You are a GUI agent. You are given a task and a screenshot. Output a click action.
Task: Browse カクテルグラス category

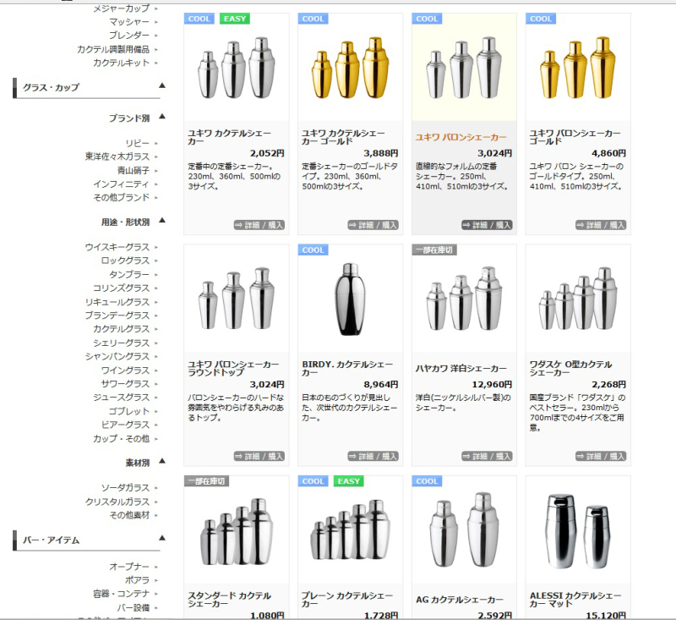click(x=122, y=329)
